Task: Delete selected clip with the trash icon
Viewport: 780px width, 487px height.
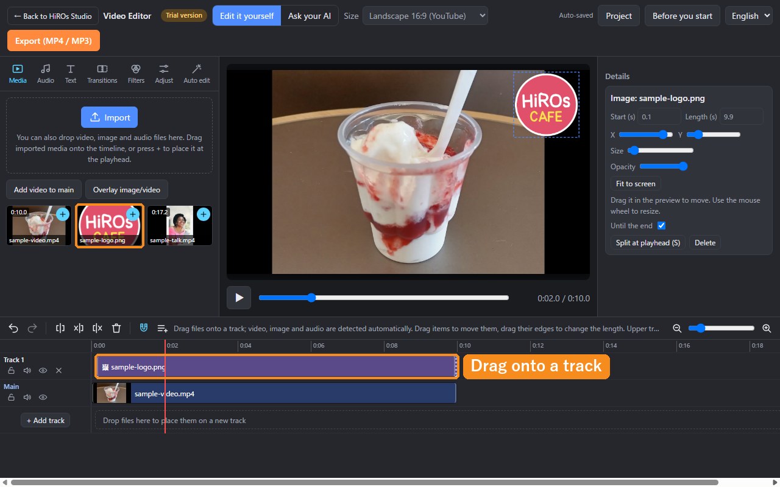Action: [116, 328]
